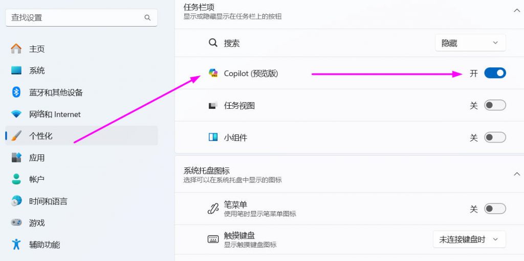Click the 小组件 widgets icon

[213, 137]
